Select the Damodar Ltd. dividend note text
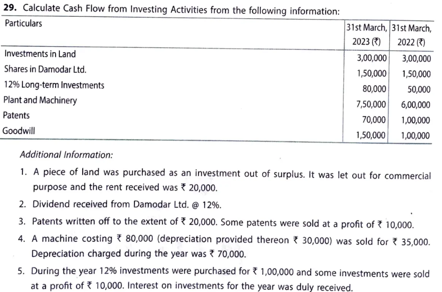Screen dimensions: 442x292 126,204
